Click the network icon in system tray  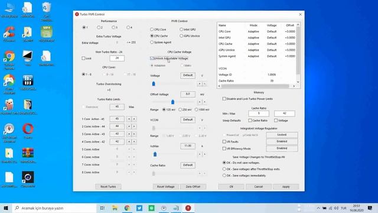point(331,208)
